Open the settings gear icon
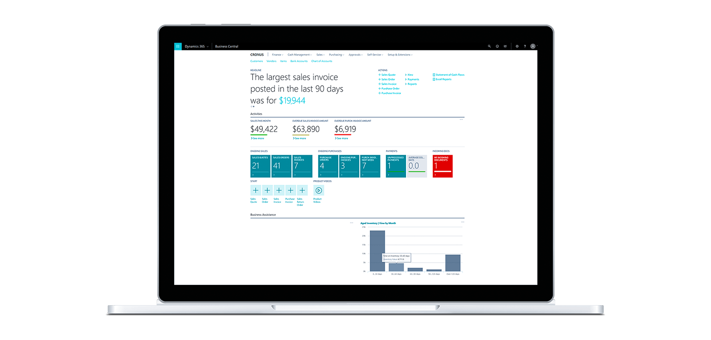The width and height of the screenshot is (711, 340). [517, 46]
